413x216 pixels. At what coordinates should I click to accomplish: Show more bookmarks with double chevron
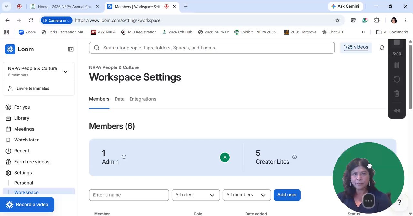[x=363, y=32]
